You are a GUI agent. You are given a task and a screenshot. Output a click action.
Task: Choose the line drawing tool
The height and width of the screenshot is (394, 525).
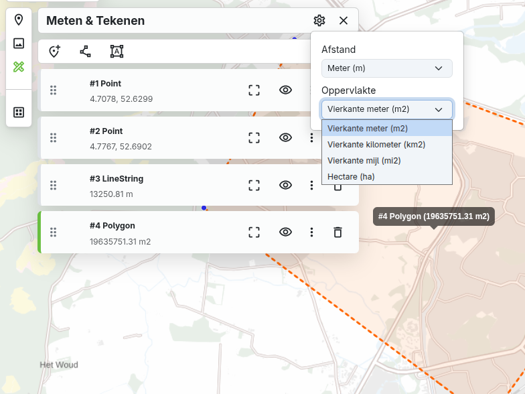pos(86,51)
